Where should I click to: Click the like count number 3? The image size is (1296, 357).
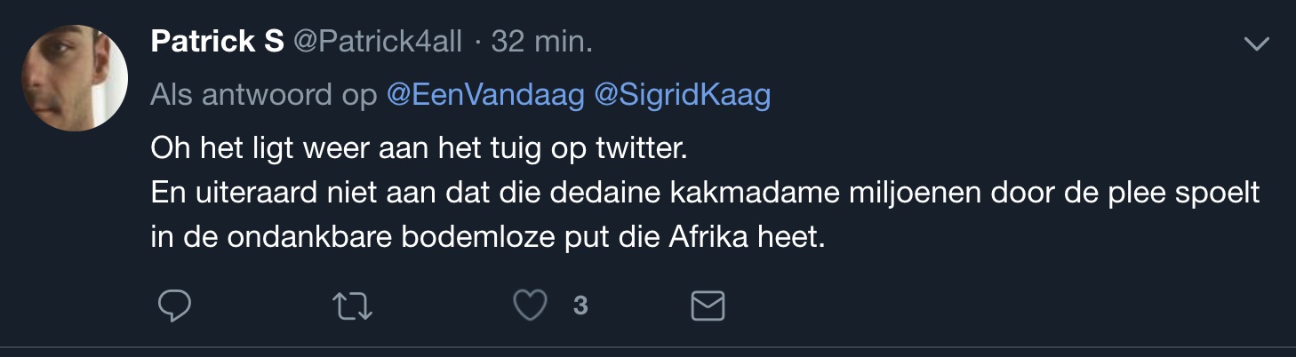580,306
